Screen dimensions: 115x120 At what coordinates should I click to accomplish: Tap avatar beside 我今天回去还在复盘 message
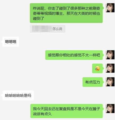click(x=110, y=109)
